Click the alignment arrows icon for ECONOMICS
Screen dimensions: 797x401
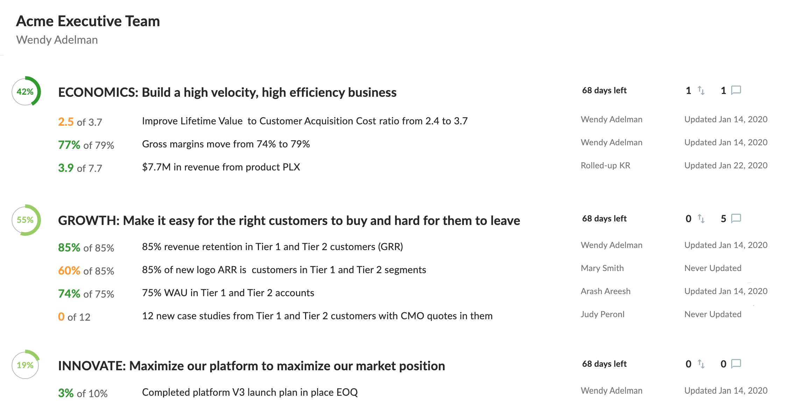pos(701,90)
